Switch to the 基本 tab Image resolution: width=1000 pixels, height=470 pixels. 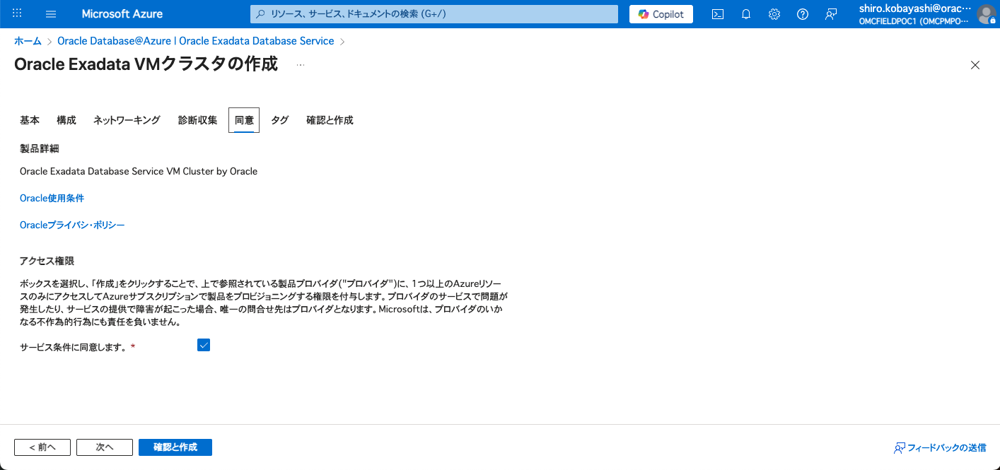click(29, 119)
